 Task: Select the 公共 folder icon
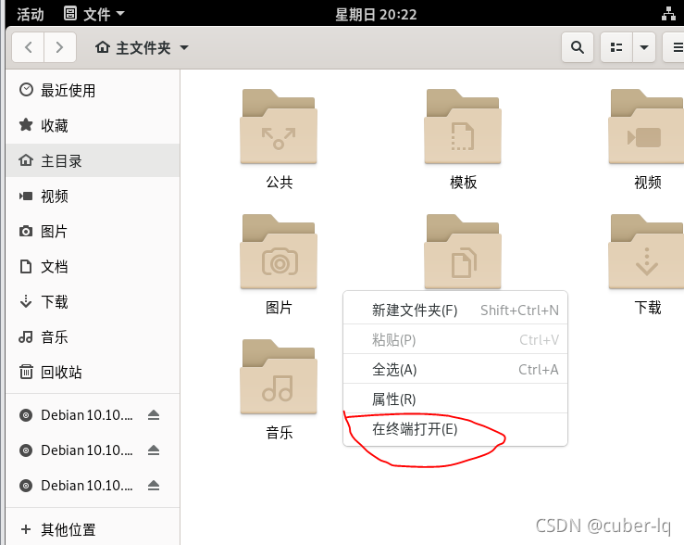279,127
